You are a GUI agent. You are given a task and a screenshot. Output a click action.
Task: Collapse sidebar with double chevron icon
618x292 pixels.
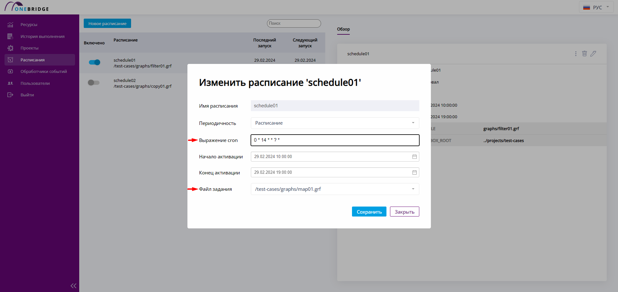73,286
